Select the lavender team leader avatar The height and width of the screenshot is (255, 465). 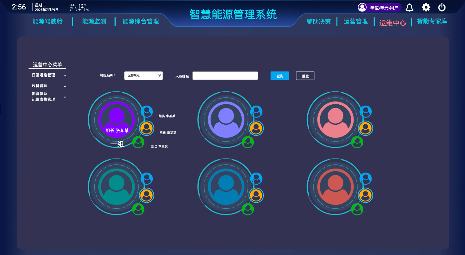(226, 120)
